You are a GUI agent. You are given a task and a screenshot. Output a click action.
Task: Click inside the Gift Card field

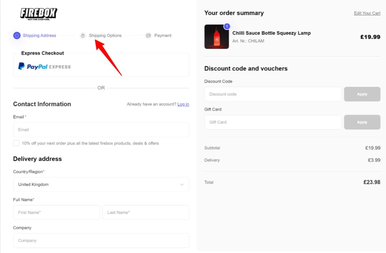click(x=273, y=122)
